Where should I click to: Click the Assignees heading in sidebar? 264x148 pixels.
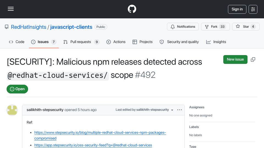197,107
